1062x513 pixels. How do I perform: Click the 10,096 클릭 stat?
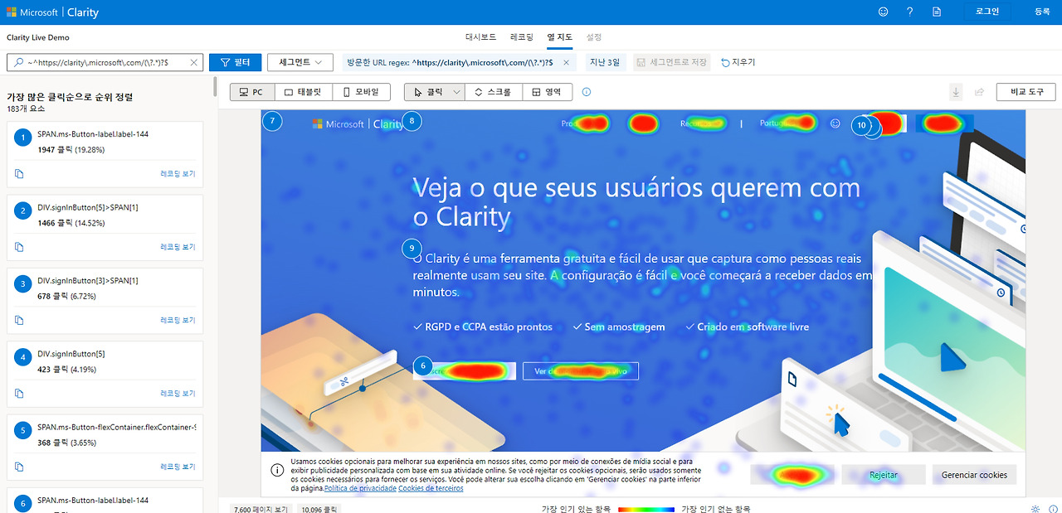319,508
